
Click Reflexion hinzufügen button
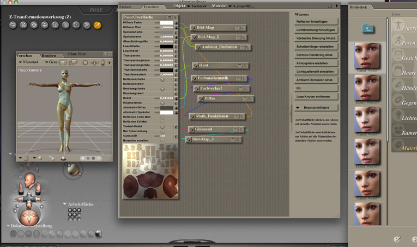(316, 22)
